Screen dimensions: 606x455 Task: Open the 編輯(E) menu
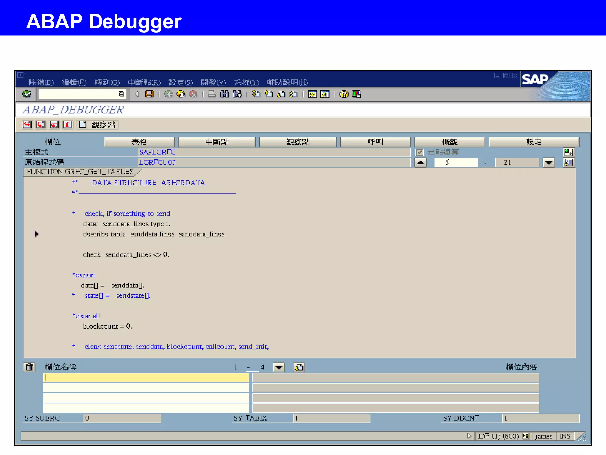pyautogui.click(x=74, y=82)
